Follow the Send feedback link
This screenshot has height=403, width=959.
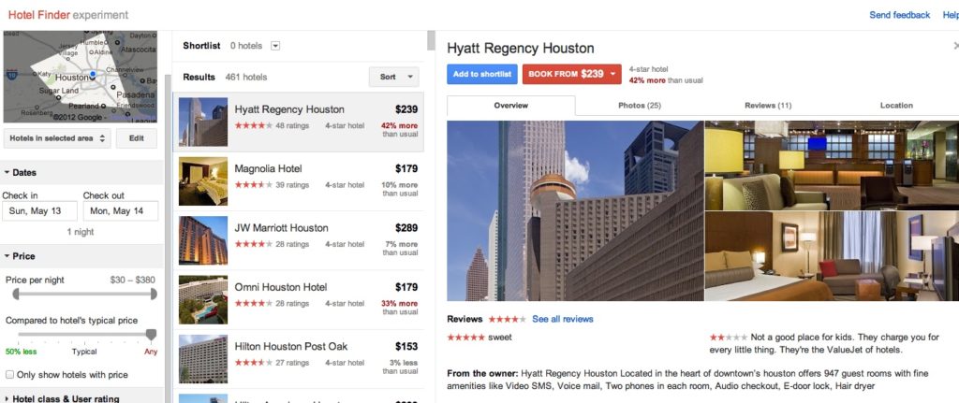point(899,15)
